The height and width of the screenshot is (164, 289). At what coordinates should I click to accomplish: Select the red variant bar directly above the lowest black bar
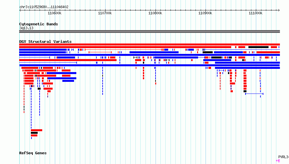(36, 130)
